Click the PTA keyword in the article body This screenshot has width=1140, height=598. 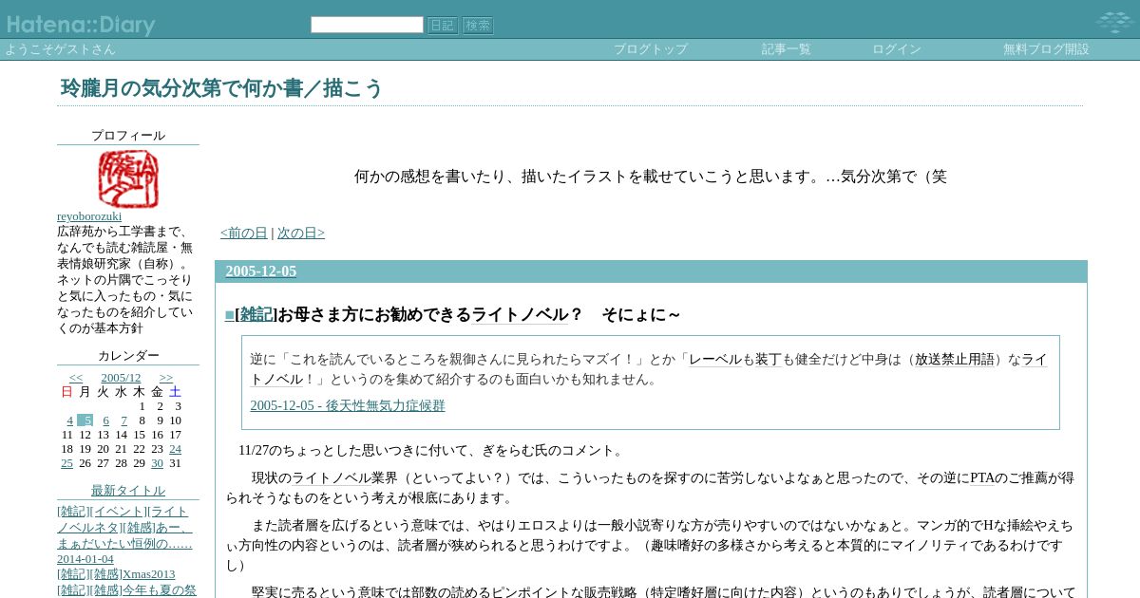click(983, 478)
